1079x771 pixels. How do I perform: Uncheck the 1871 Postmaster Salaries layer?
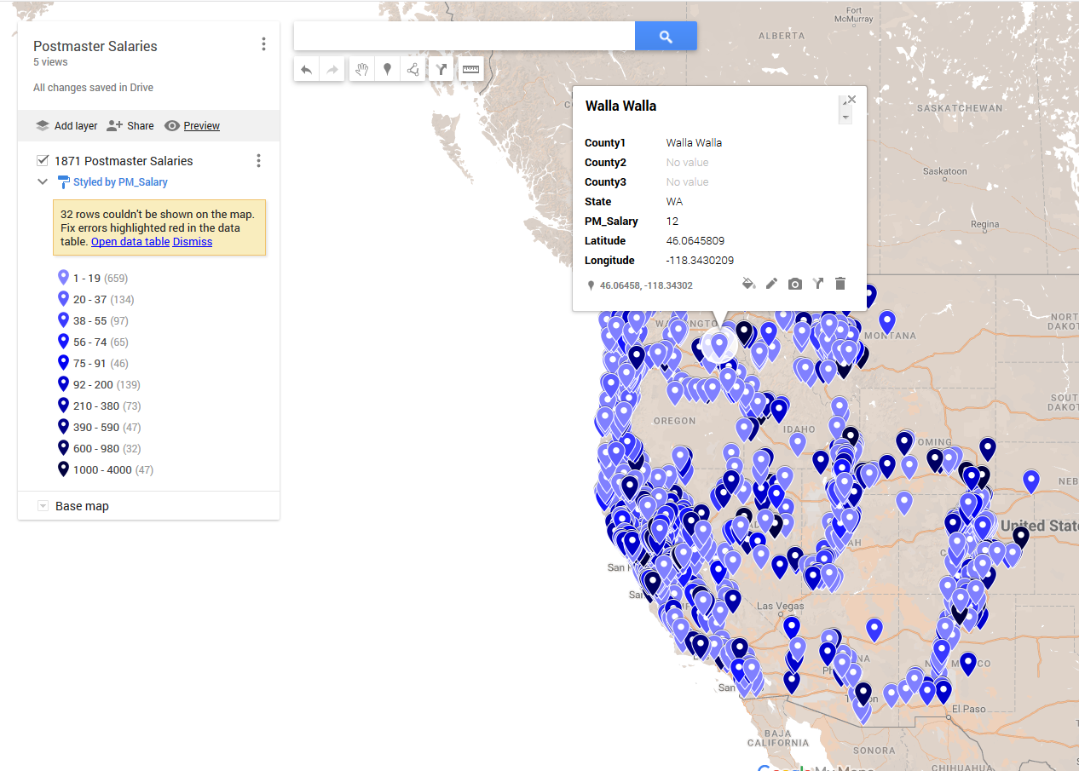43,161
